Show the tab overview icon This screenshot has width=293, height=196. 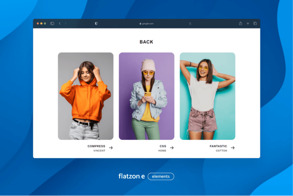tap(255, 23)
